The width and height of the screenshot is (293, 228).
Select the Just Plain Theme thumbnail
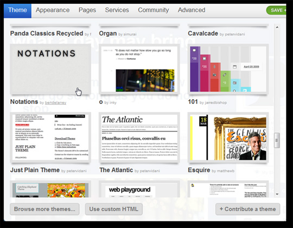pyautogui.click(x=50, y=138)
